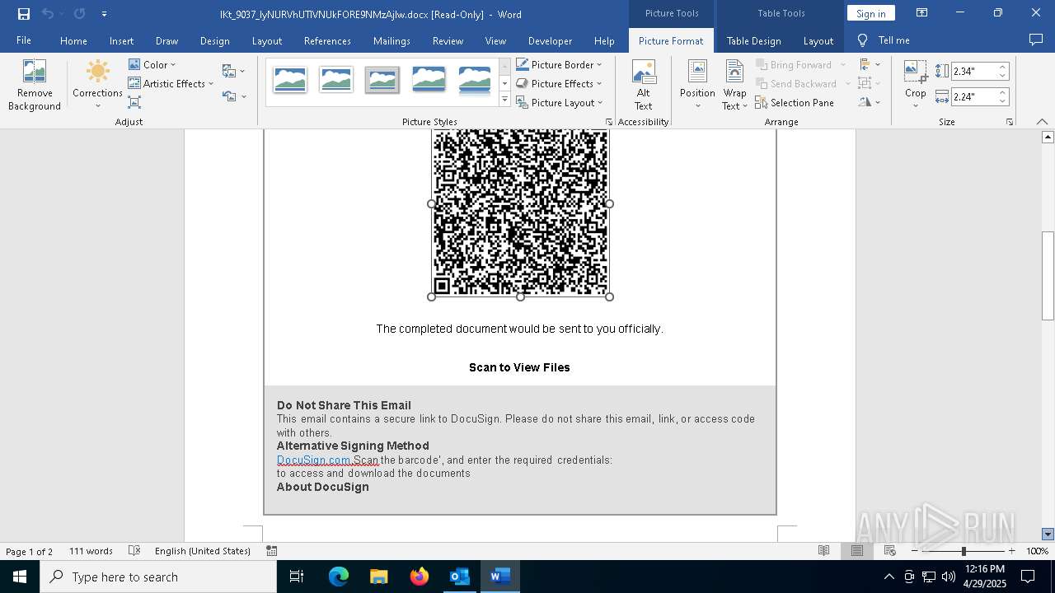Open the Rotate objects dropdown
The width and height of the screenshot is (1055, 593).
point(870,102)
